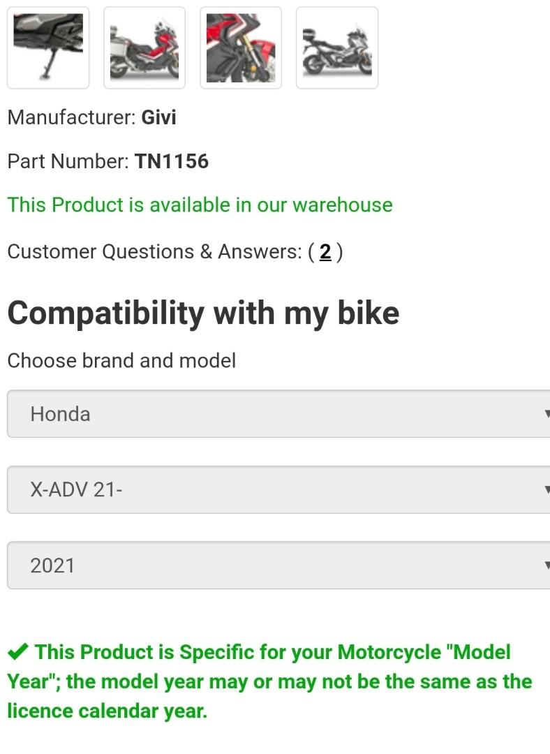This screenshot has height=754, width=550.
Task: Open the kickstand close-up thumbnail
Action: (48, 47)
